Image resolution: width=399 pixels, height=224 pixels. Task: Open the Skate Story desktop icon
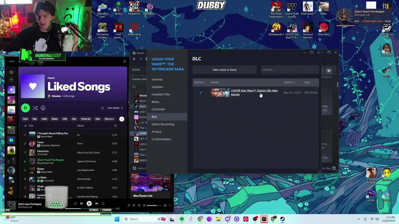tap(324, 29)
